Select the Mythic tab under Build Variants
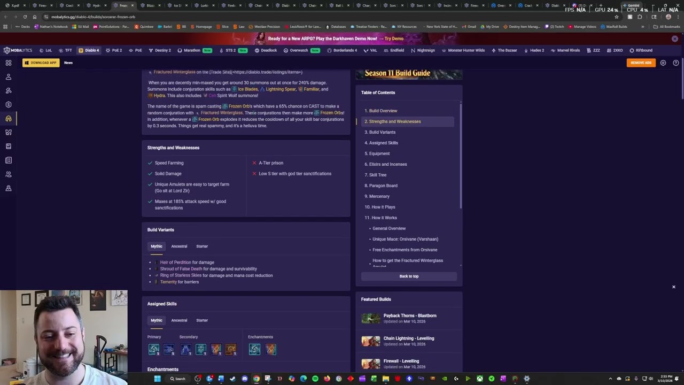684x385 pixels. coord(156,247)
